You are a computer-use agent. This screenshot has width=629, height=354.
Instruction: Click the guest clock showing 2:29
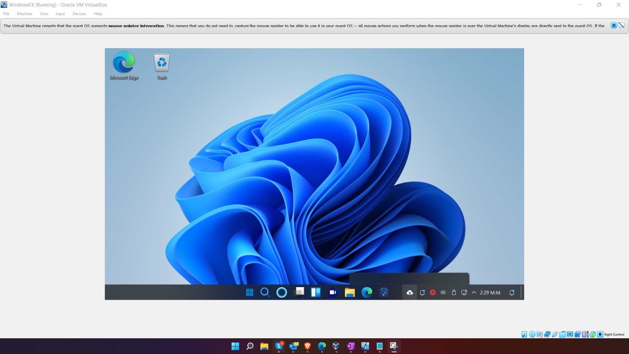(490, 293)
